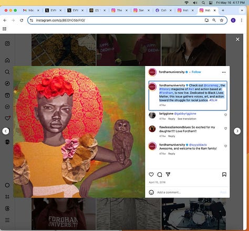Screen dimensions: 249x231
Task: Open Explore compass icon
Action: click(7, 83)
